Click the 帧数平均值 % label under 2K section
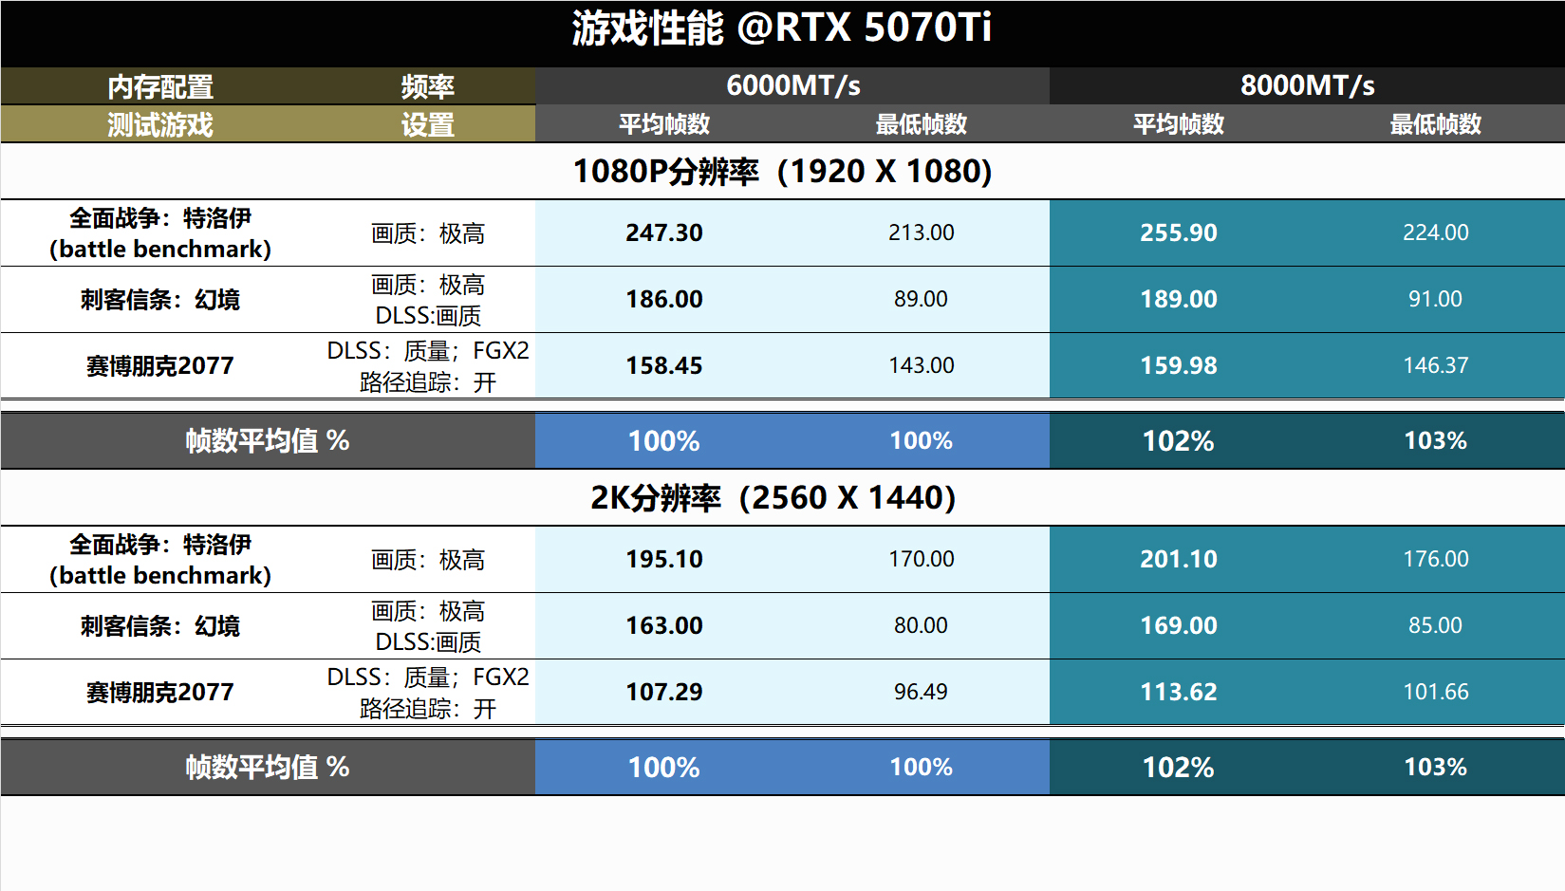Image resolution: width=1565 pixels, height=891 pixels. point(268,767)
